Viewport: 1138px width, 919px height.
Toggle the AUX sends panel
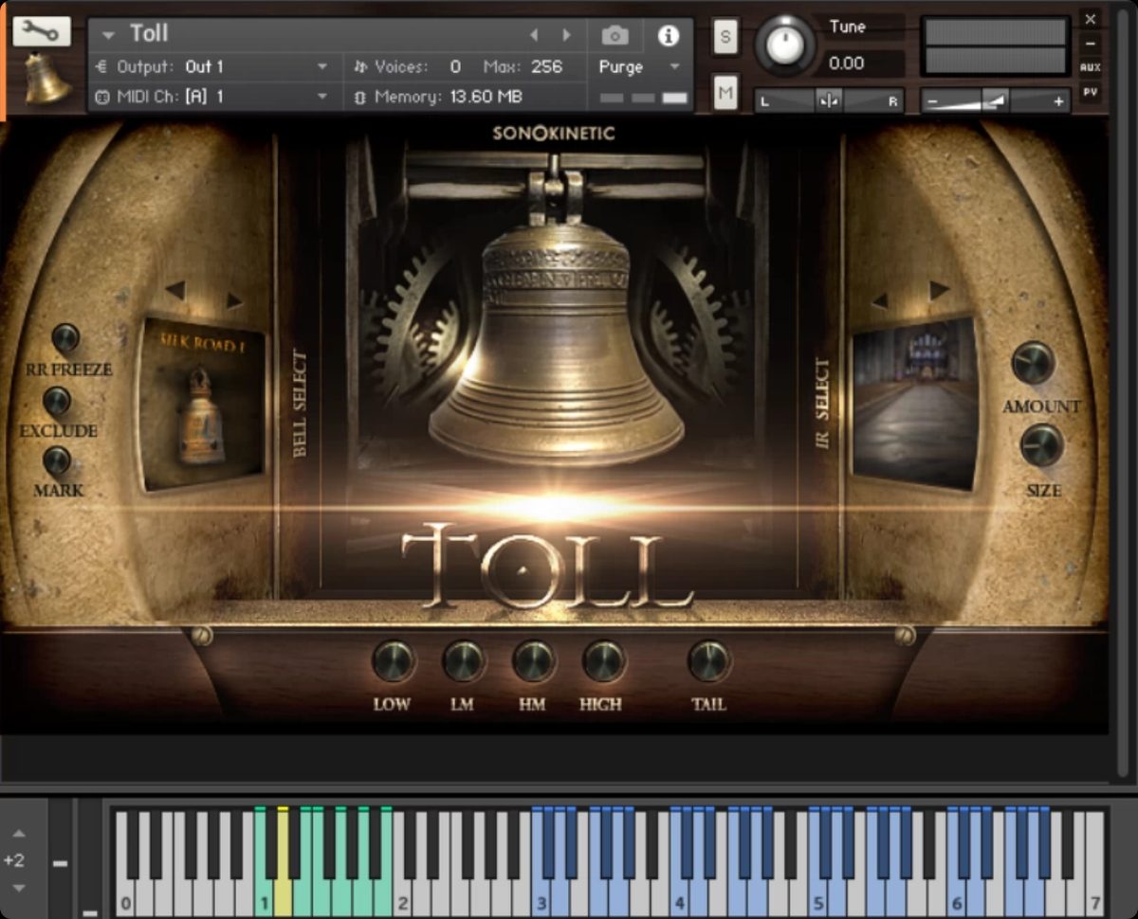1091,68
